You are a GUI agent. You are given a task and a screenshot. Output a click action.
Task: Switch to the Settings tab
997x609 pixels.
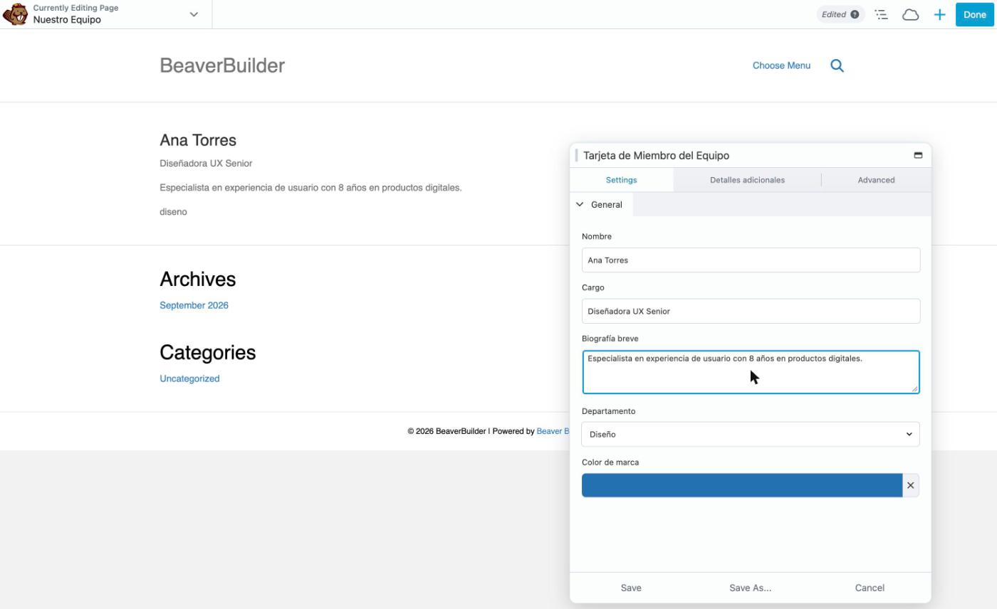pos(621,180)
